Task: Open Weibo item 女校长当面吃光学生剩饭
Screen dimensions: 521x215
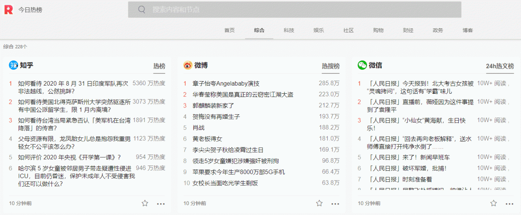Action: [225, 183]
